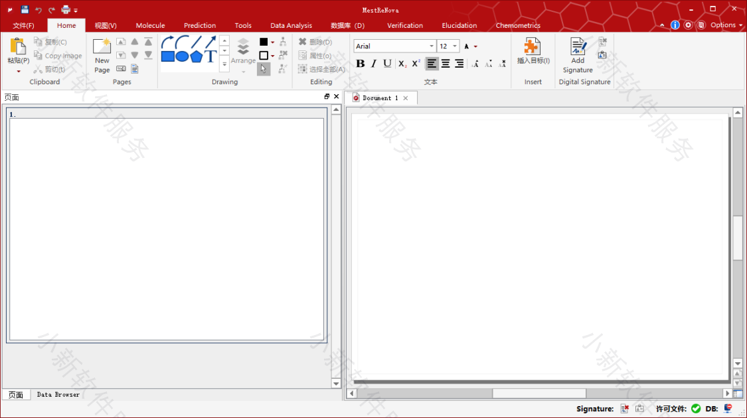Click the save icon in title bar

(x=25, y=9)
